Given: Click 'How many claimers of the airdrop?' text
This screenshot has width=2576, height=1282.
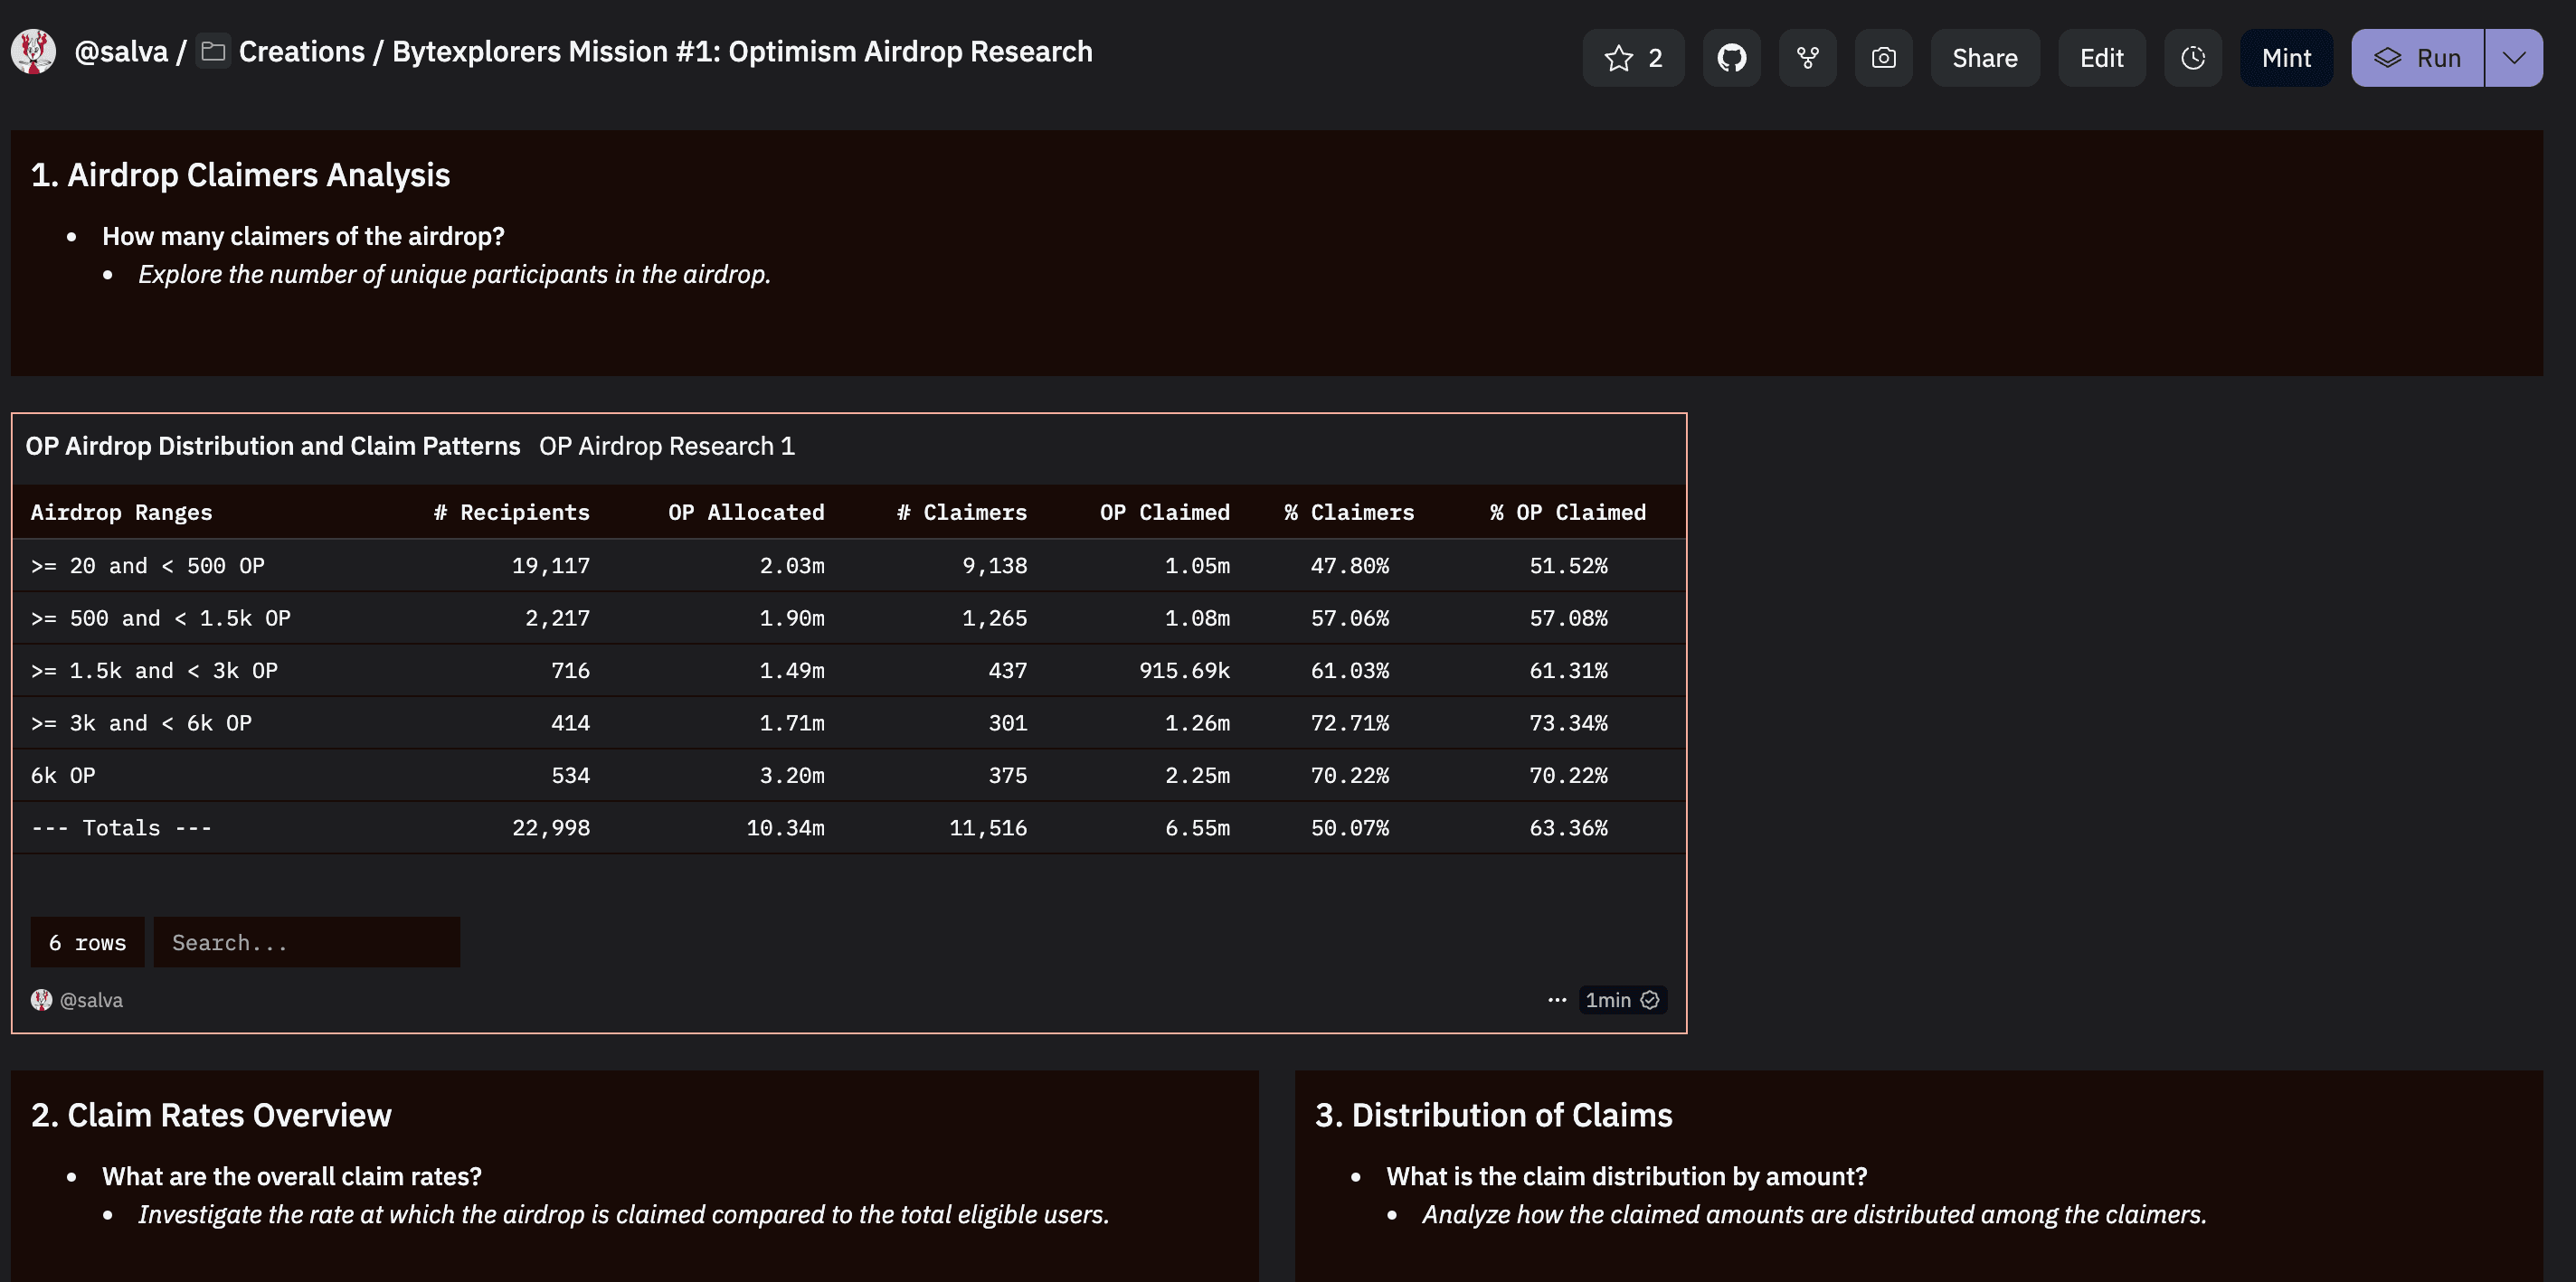Looking at the screenshot, I should click(x=303, y=236).
